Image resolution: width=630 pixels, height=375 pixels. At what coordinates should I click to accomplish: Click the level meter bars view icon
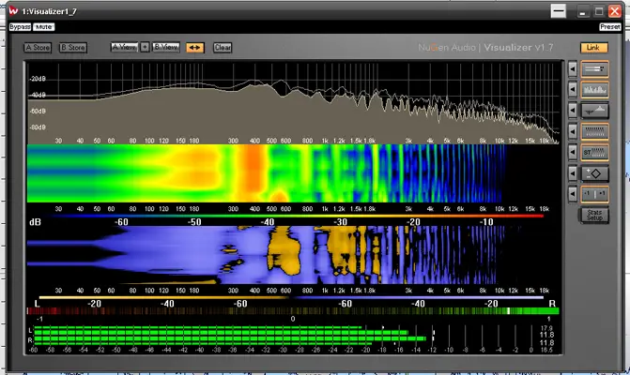(x=593, y=131)
